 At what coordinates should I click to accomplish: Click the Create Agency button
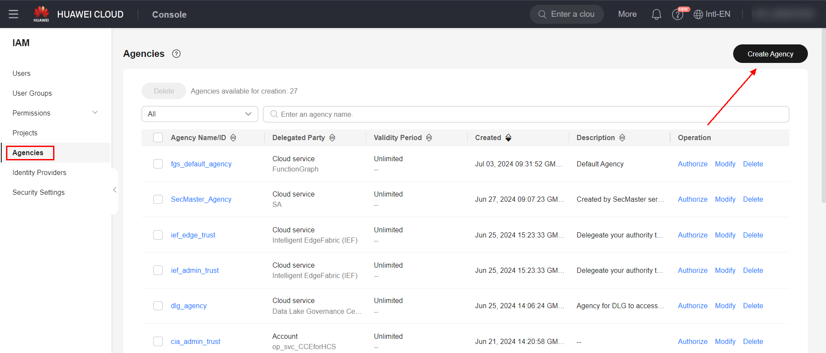(x=770, y=54)
